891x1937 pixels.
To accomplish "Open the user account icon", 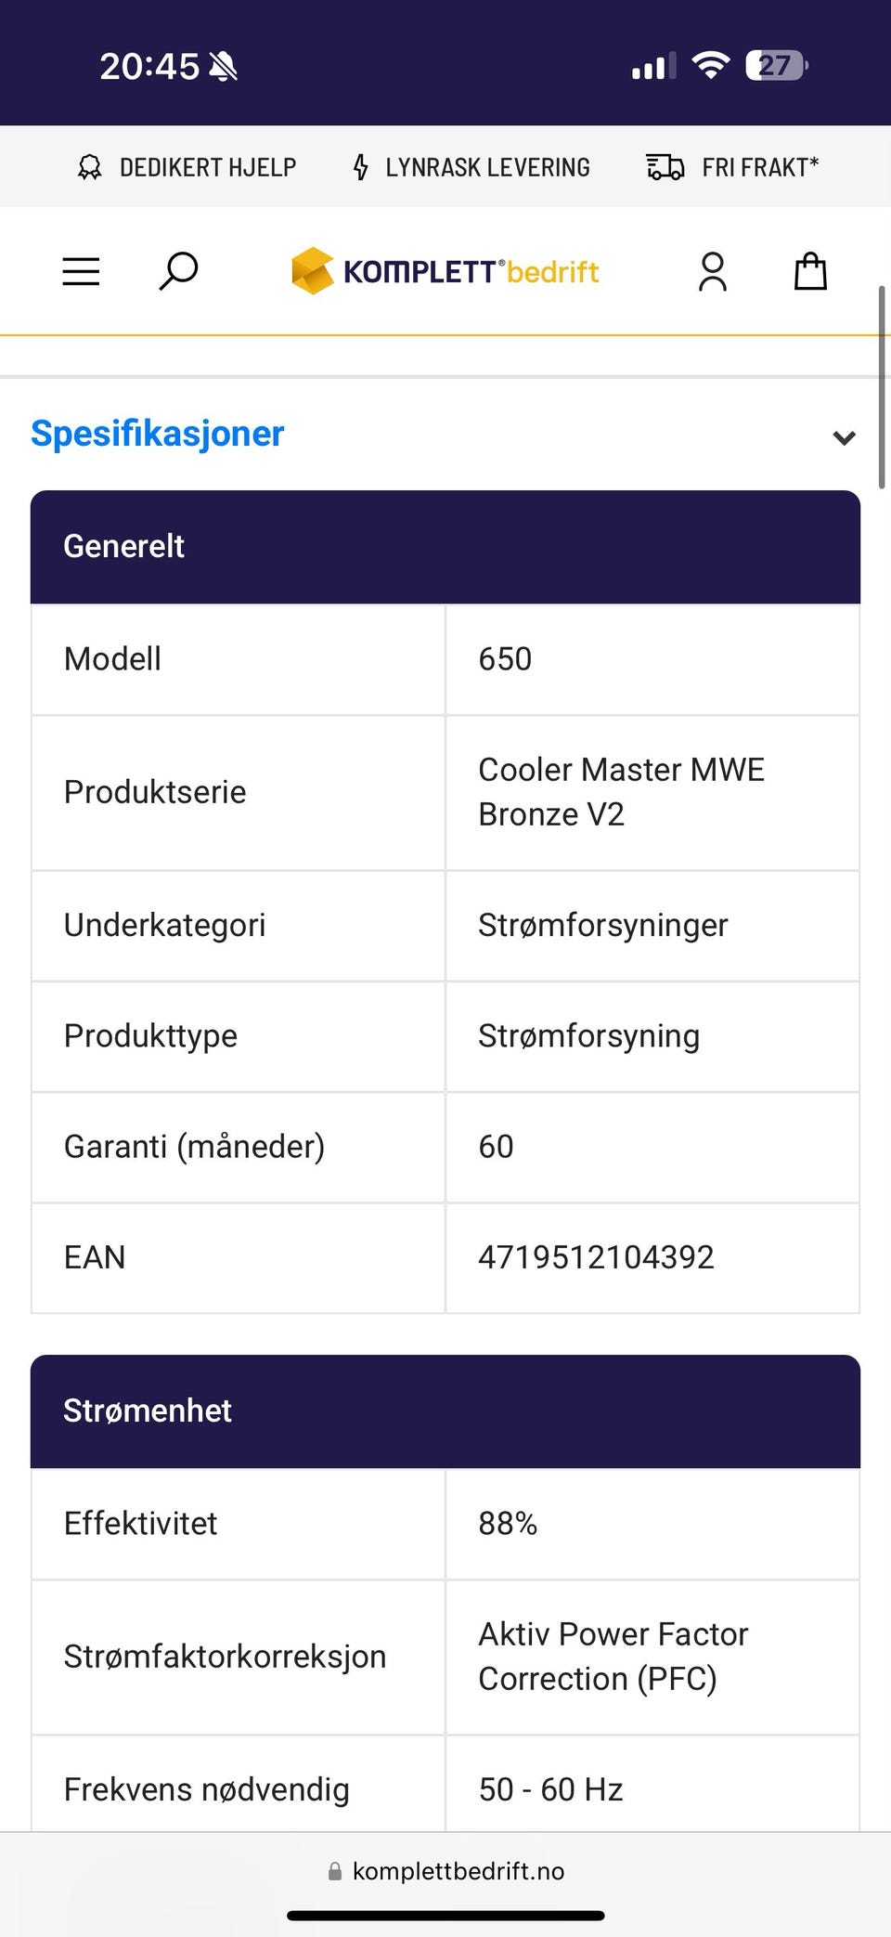I will pyautogui.click(x=712, y=271).
